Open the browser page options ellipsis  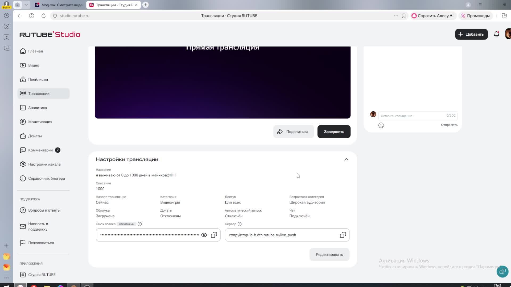point(396,16)
